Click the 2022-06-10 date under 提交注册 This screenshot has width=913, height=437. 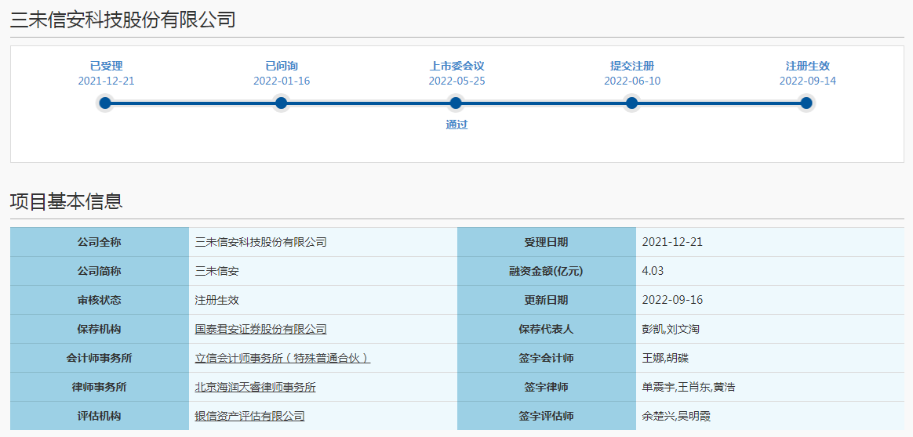click(631, 81)
